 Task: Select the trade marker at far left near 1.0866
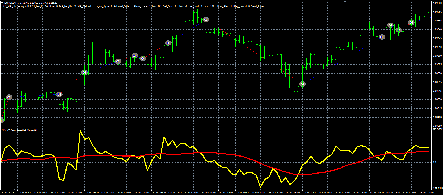click(x=9, y=97)
